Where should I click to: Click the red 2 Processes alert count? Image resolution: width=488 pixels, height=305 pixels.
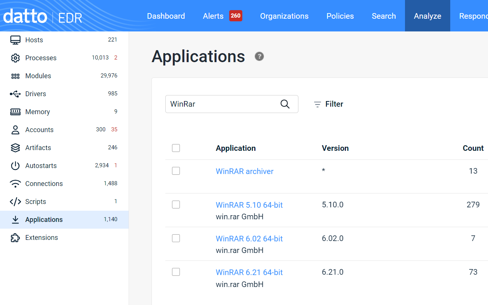click(116, 58)
